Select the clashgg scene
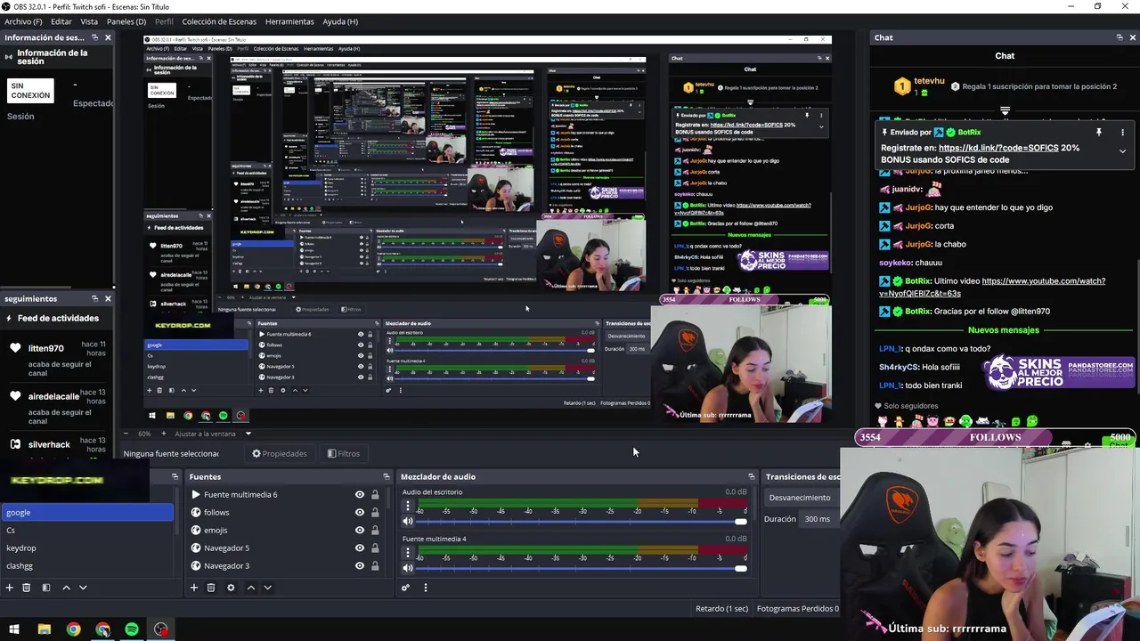The width and height of the screenshot is (1140, 641). 87,566
